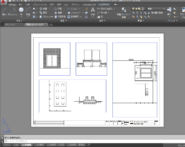The image size is (185, 147).
Task: Open the 引出線 dropdown arrow
Action: [x=108, y=13]
